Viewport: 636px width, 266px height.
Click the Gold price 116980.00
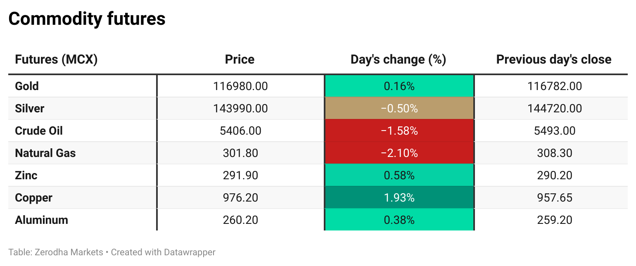pyautogui.click(x=240, y=86)
